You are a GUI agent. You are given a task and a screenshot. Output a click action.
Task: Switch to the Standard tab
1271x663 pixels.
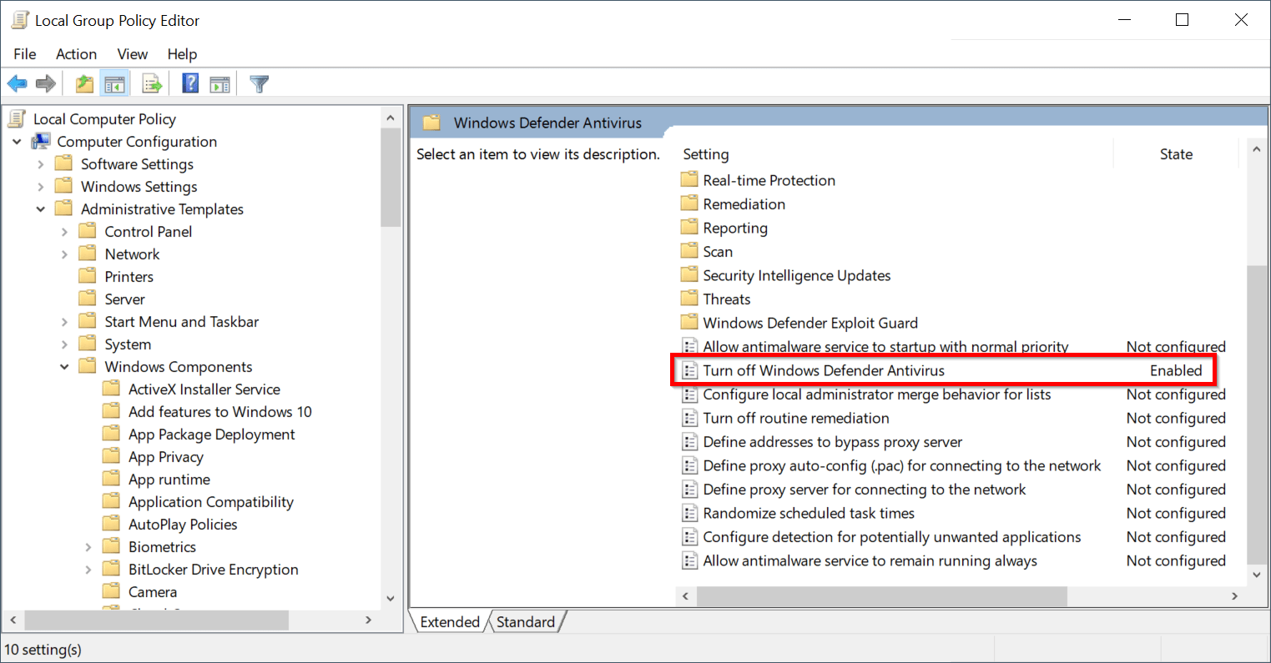point(526,621)
